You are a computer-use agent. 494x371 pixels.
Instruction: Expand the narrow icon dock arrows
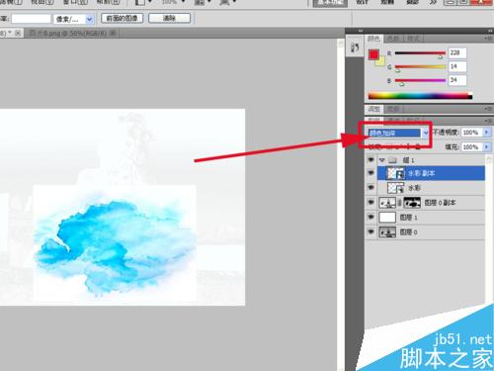(361, 31)
